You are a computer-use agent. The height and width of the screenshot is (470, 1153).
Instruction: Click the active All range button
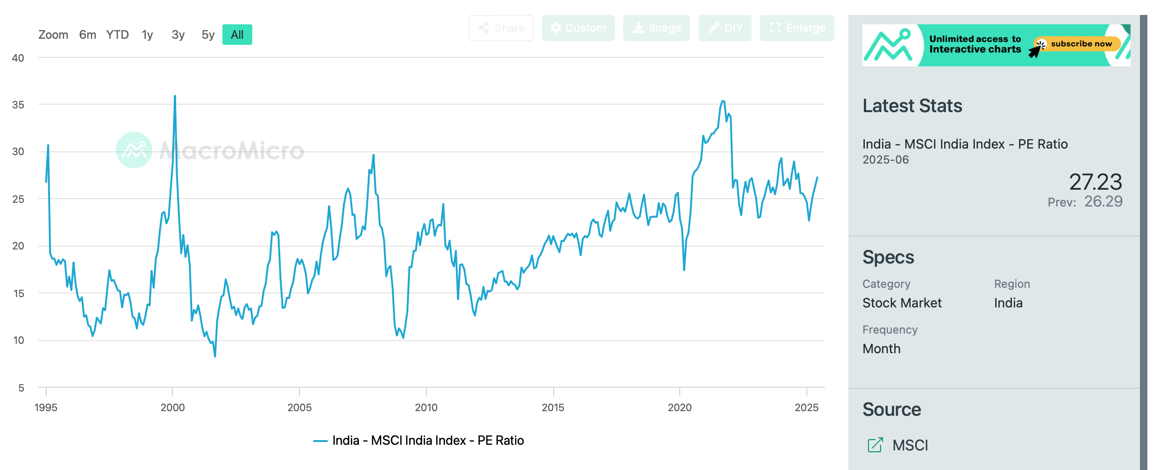tap(237, 35)
